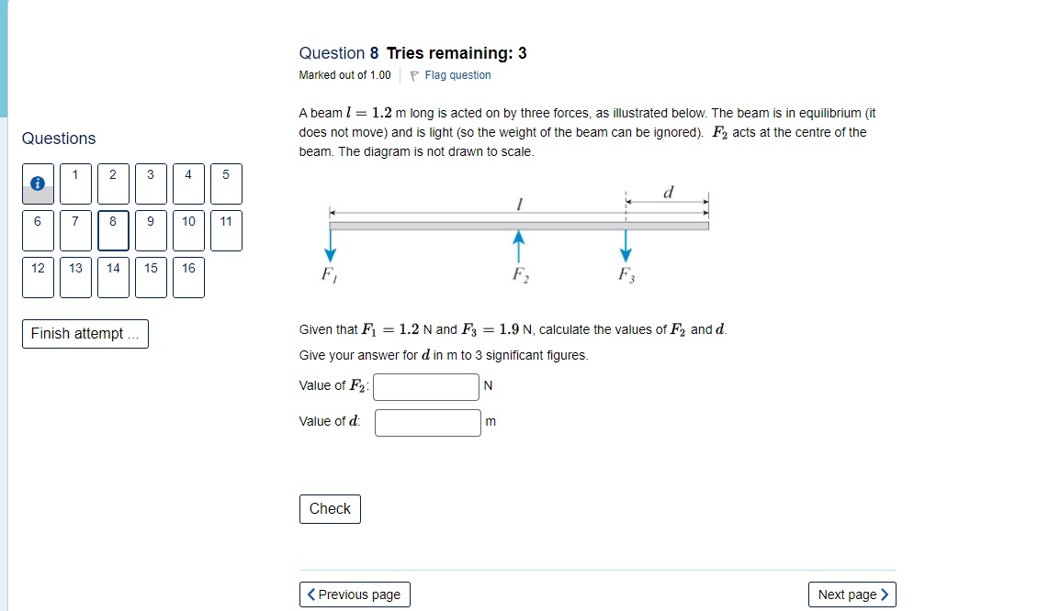Click the flag icon next to Flag question
Image resolution: width=1049 pixels, height=611 pixels.
click(x=416, y=74)
